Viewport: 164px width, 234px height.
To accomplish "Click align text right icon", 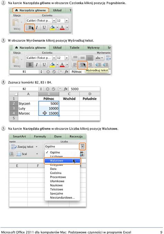I will (x=90, y=65).
